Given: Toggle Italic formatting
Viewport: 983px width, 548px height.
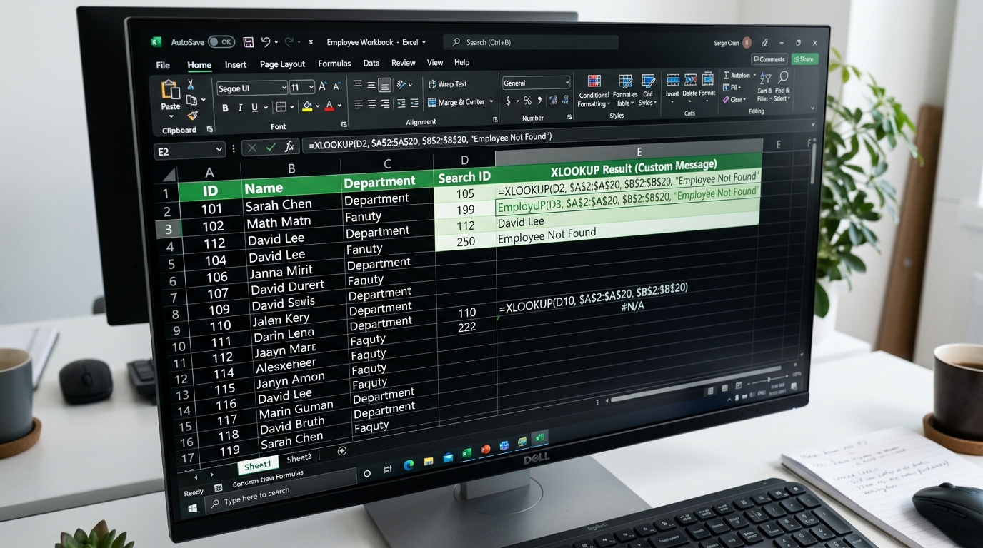Looking at the screenshot, I should [x=240, y=108].
